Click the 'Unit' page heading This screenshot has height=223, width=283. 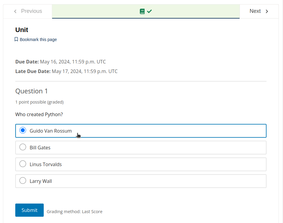coord(22,30)
